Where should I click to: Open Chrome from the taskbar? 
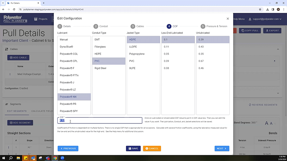pyautogui.click(x=55, y=158)
